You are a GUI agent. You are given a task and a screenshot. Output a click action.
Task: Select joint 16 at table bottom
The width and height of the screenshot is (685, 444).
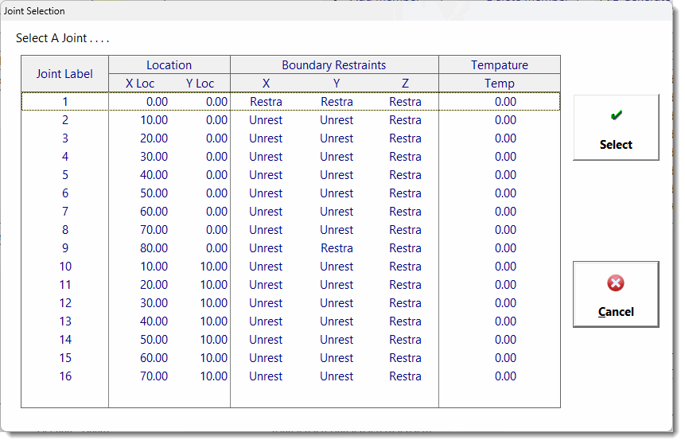tap(65, 376)
